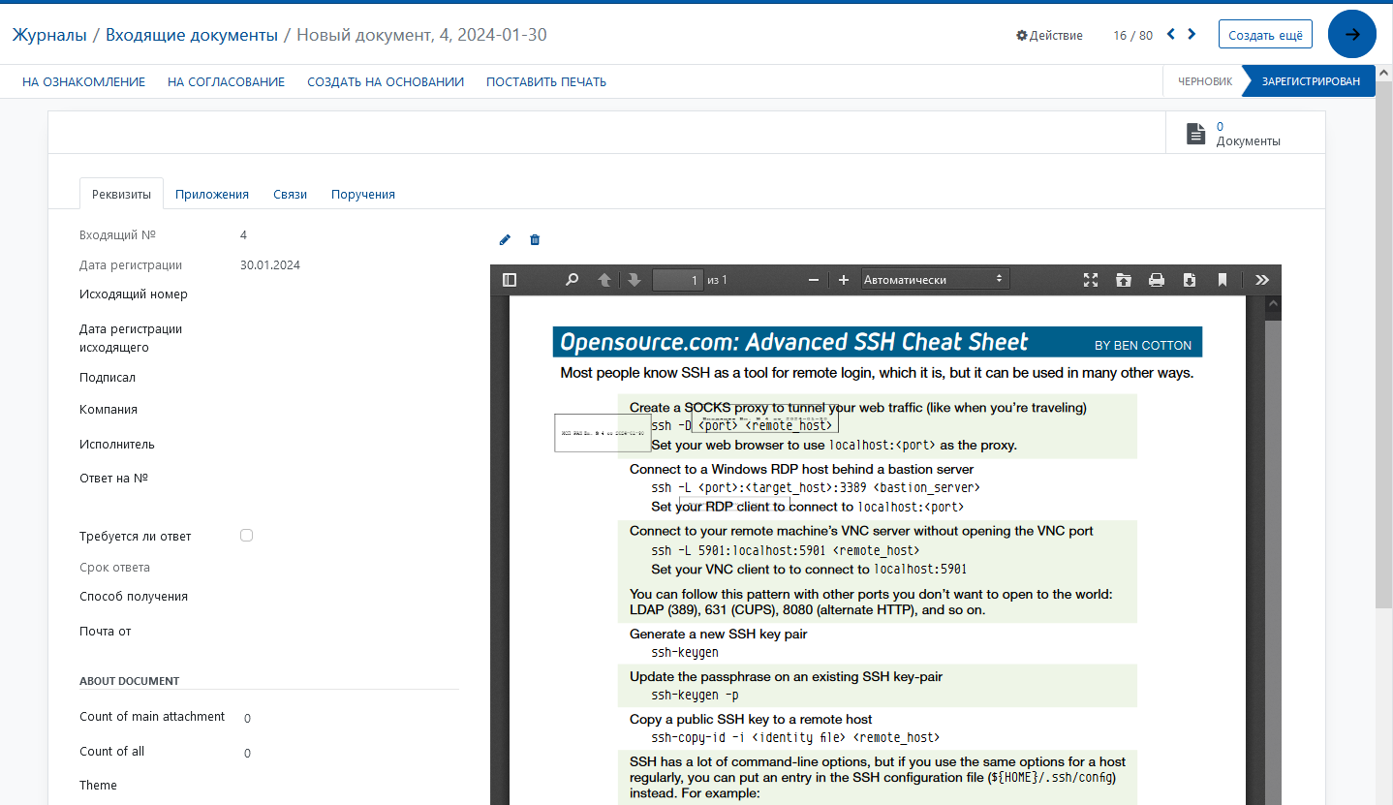This screenshot has height=805, width=1393.
Task: Open the PDF find search magnifier
Action: 572,280
